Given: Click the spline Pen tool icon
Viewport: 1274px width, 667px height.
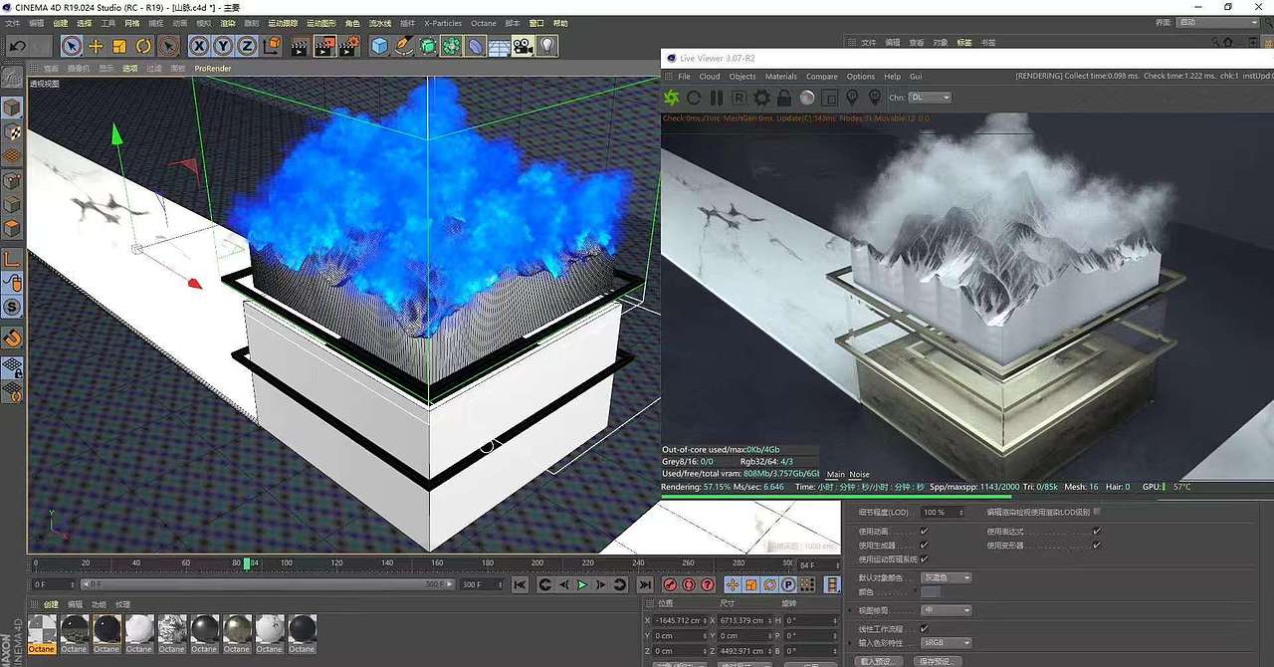Looking at the screenshot, I should tap(403, 46).
